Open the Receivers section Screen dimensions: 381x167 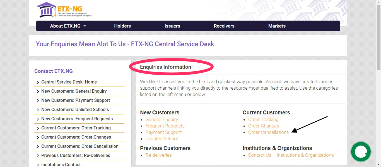pyautogui.click(x=224, y=26)
